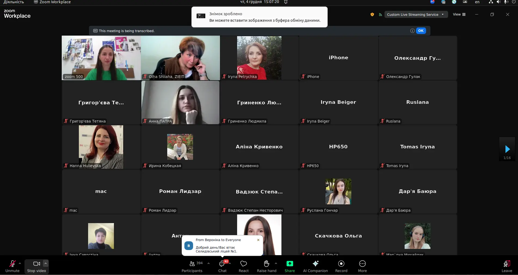Unmute the microphone

pos(13,267)
